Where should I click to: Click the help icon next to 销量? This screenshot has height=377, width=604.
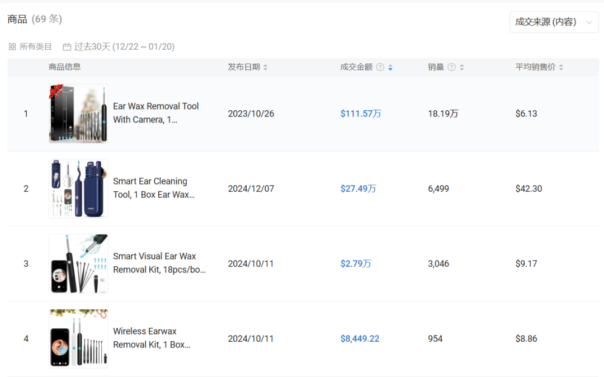click(451, 67)
